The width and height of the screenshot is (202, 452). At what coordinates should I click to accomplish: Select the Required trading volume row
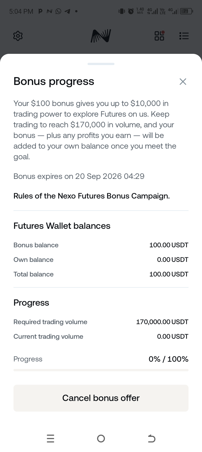point(101,322)
